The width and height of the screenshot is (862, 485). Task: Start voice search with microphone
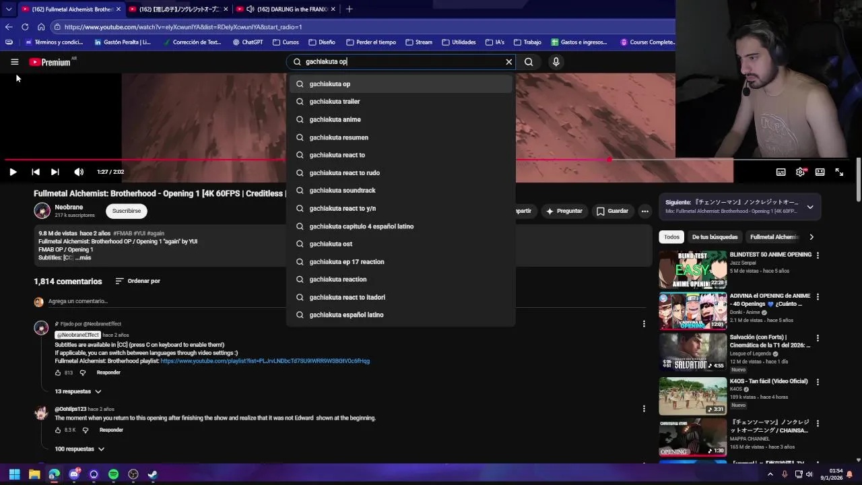(556, 62)
